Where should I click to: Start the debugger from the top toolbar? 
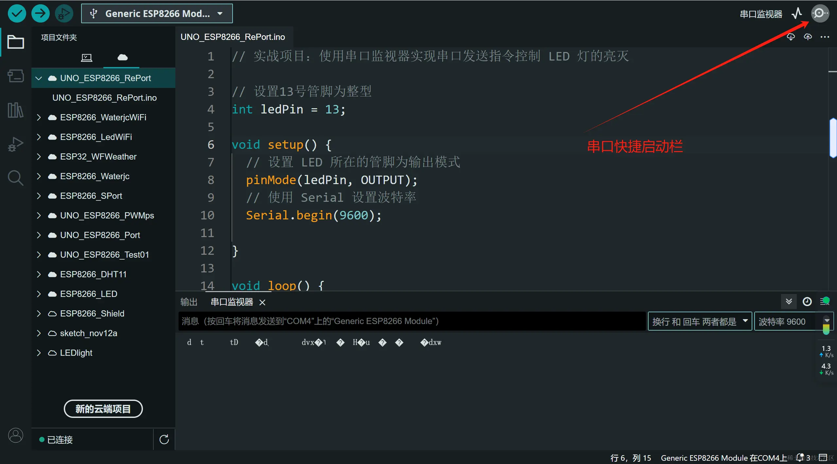(64, 13)
